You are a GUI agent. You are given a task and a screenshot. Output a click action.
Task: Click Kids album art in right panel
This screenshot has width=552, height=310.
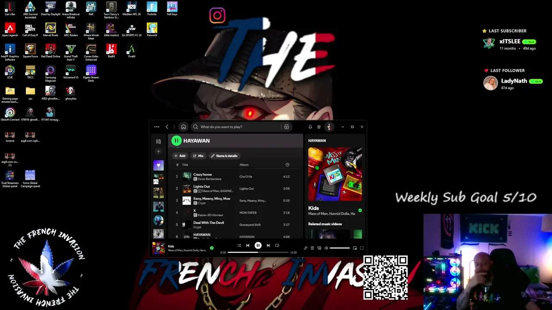(335, 174)
